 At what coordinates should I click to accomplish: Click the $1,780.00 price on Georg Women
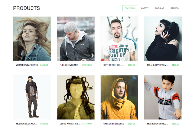pyautogui.click(x=87, y=124)
